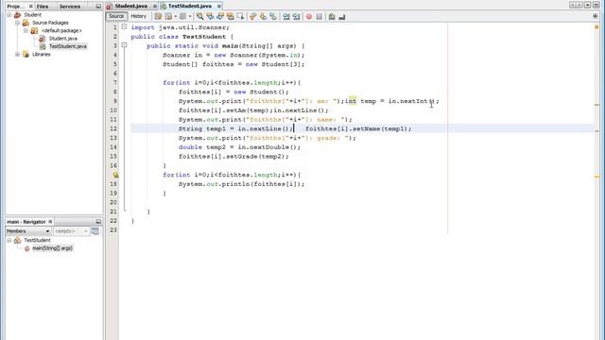Open the Members dropdown in Navigator

pyautogui.click(x=27, y=230)
